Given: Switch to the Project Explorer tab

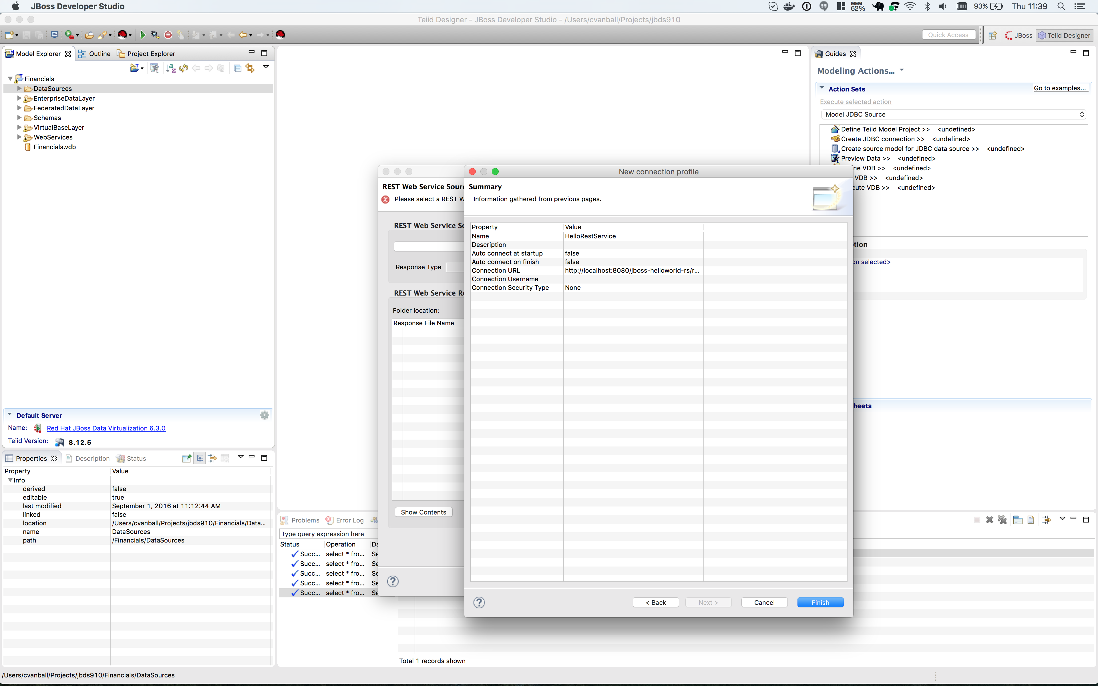Looking at the screenshot, I should (150, 53).
